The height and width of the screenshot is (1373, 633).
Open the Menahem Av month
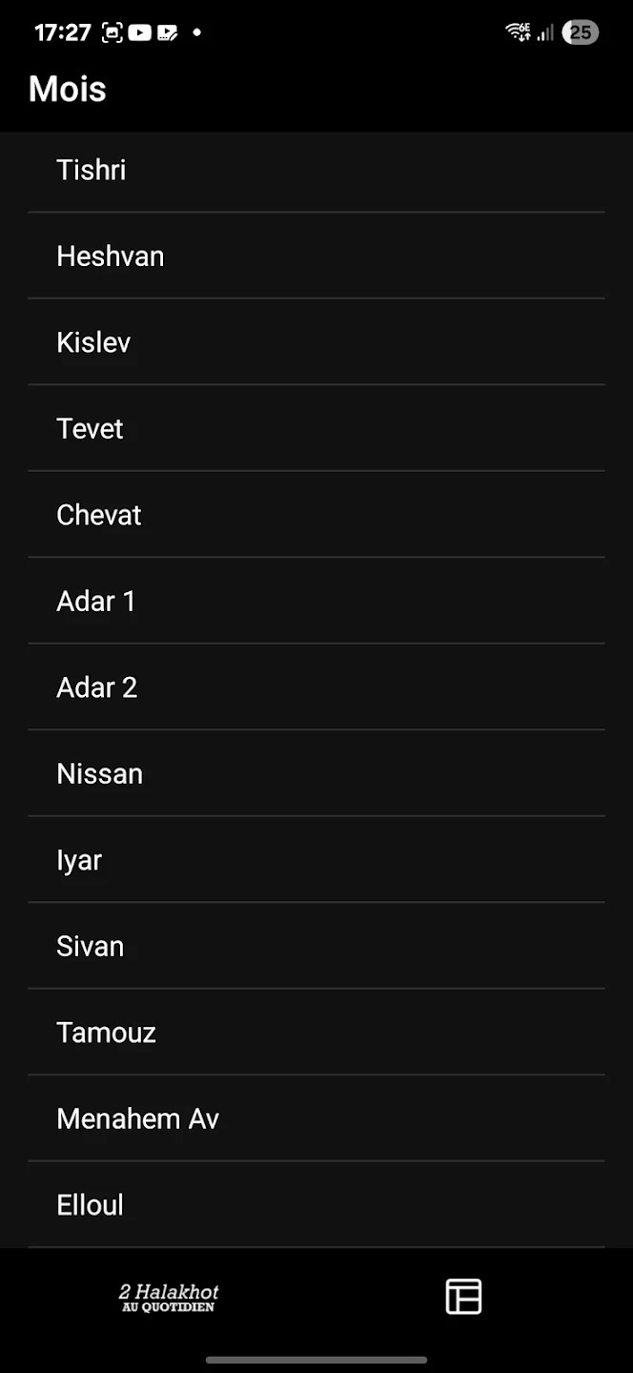point(316,1119)
